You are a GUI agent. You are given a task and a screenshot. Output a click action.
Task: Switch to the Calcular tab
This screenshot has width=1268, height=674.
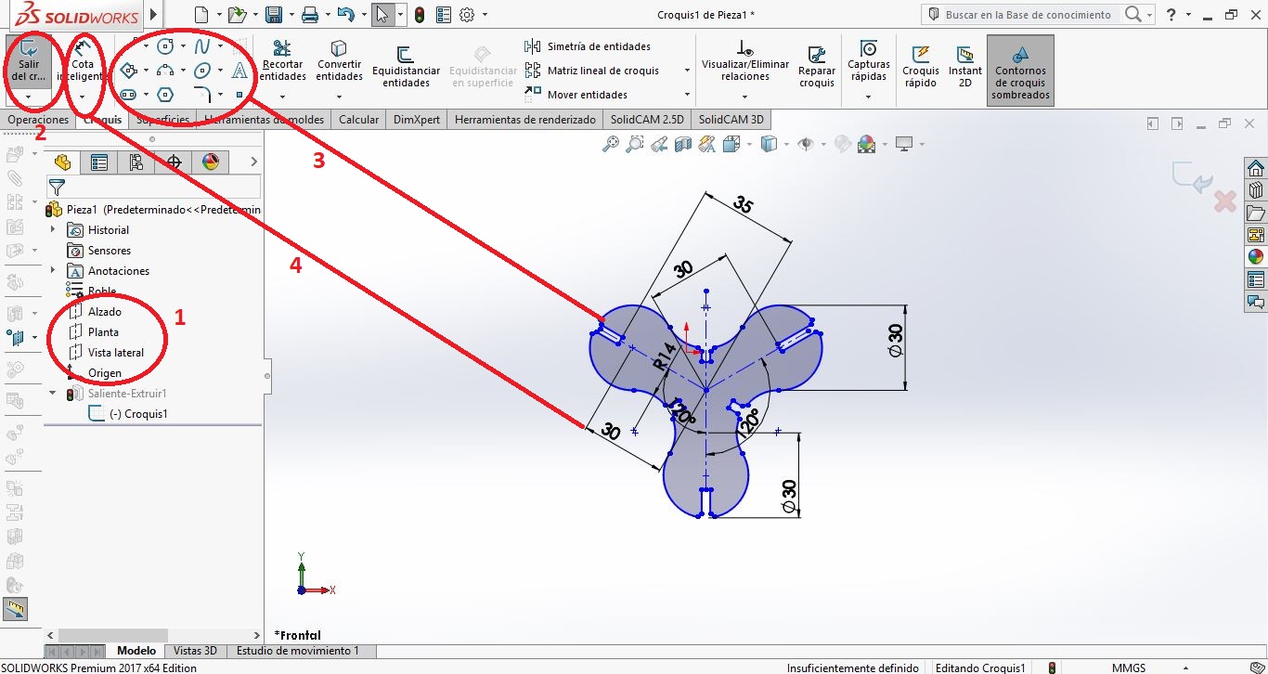pos(359,120)
